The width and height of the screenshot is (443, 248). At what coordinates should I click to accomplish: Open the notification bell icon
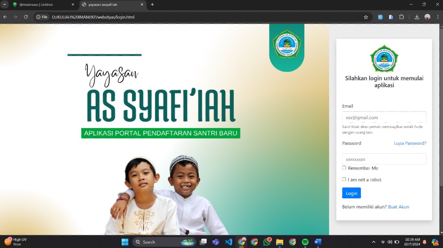click(425, 242)
